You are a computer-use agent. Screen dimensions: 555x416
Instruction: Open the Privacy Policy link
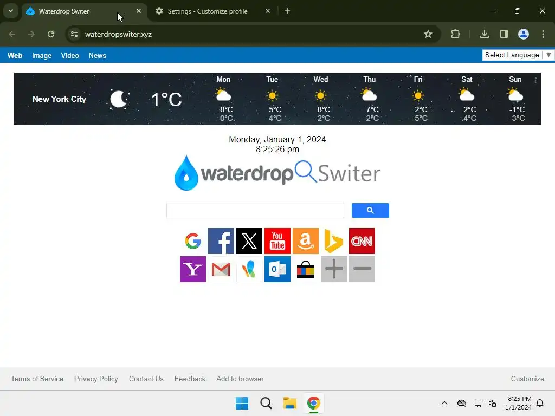coord(96,379)
